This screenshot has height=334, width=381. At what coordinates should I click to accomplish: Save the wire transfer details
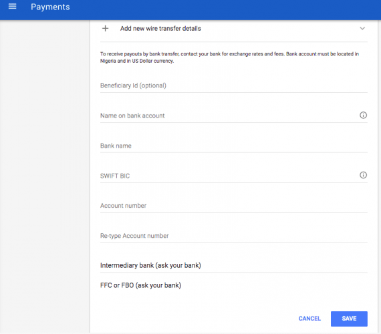tap(349, 319)
